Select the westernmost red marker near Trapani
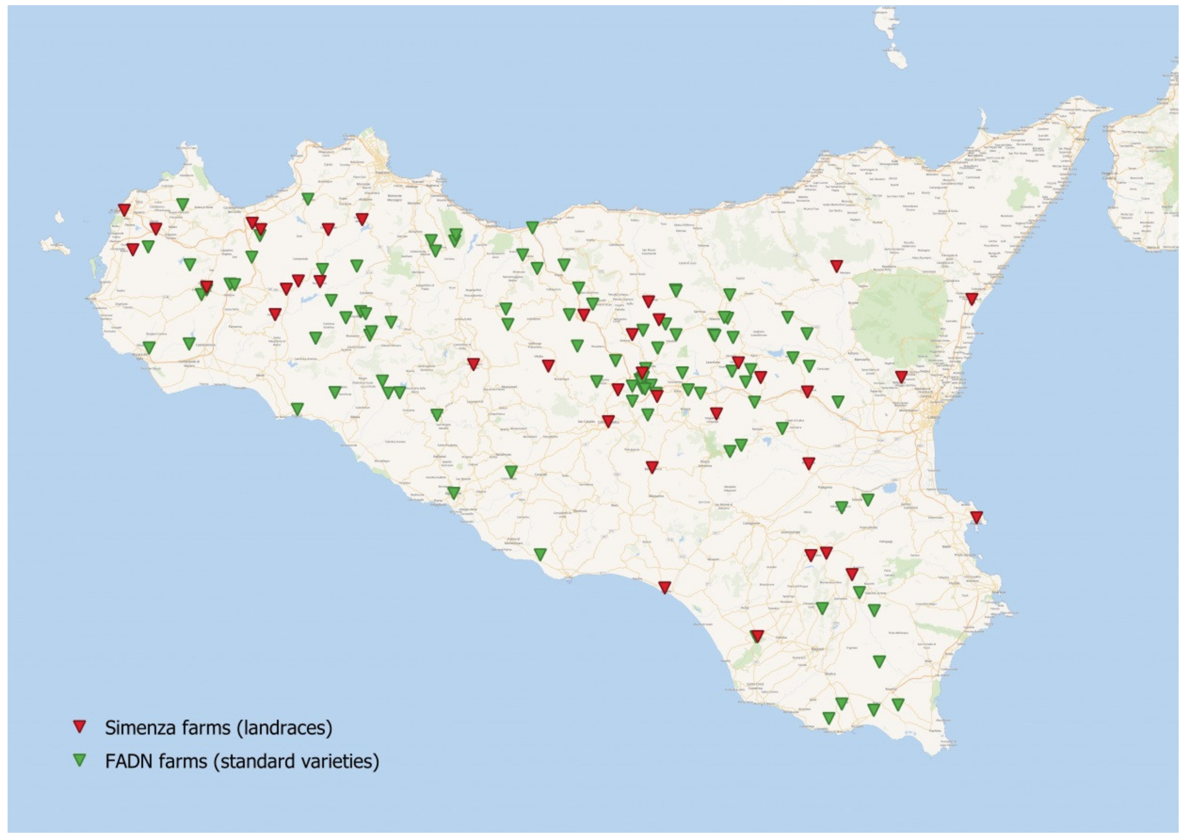This screenshot has height=840, width=1188. 124,209
